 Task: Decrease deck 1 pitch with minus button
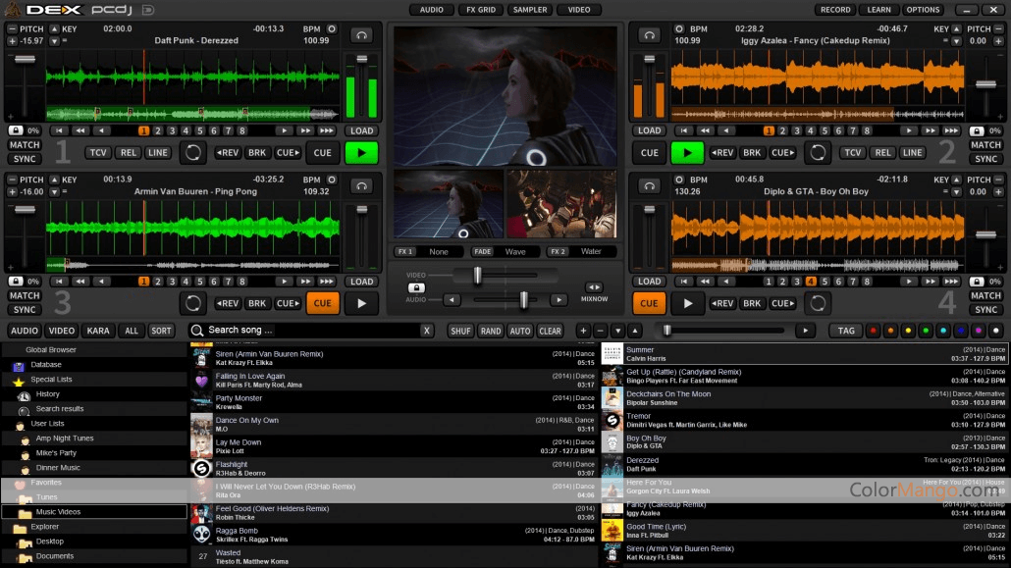pyautogui.click(x=12, y=29)
